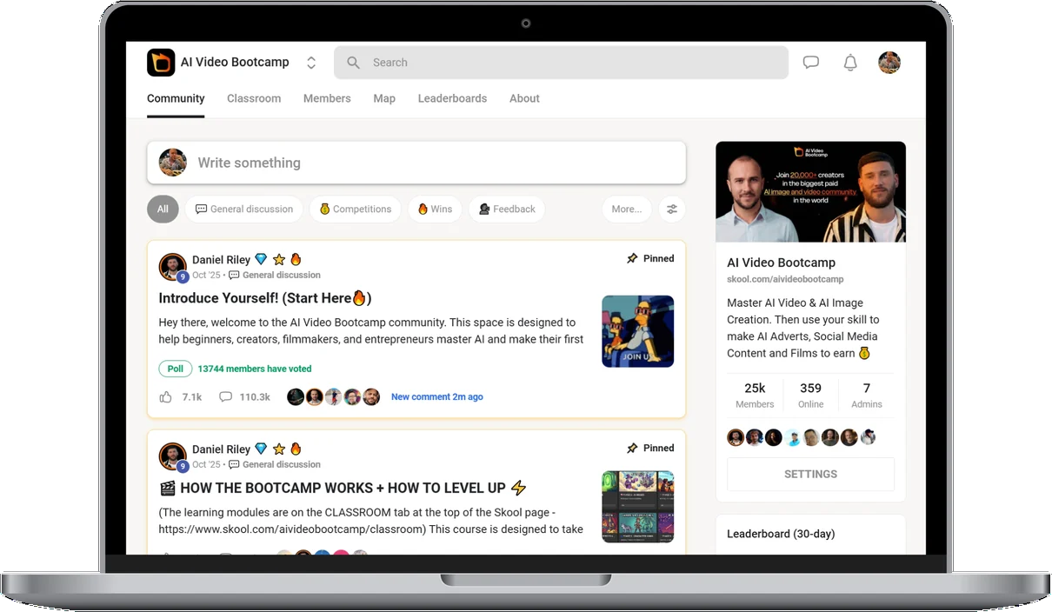Image resolution: width=1052 pixels, height=612 pixels.
Task: Switch to the Classroom tab
Action: tap(254, 98)
